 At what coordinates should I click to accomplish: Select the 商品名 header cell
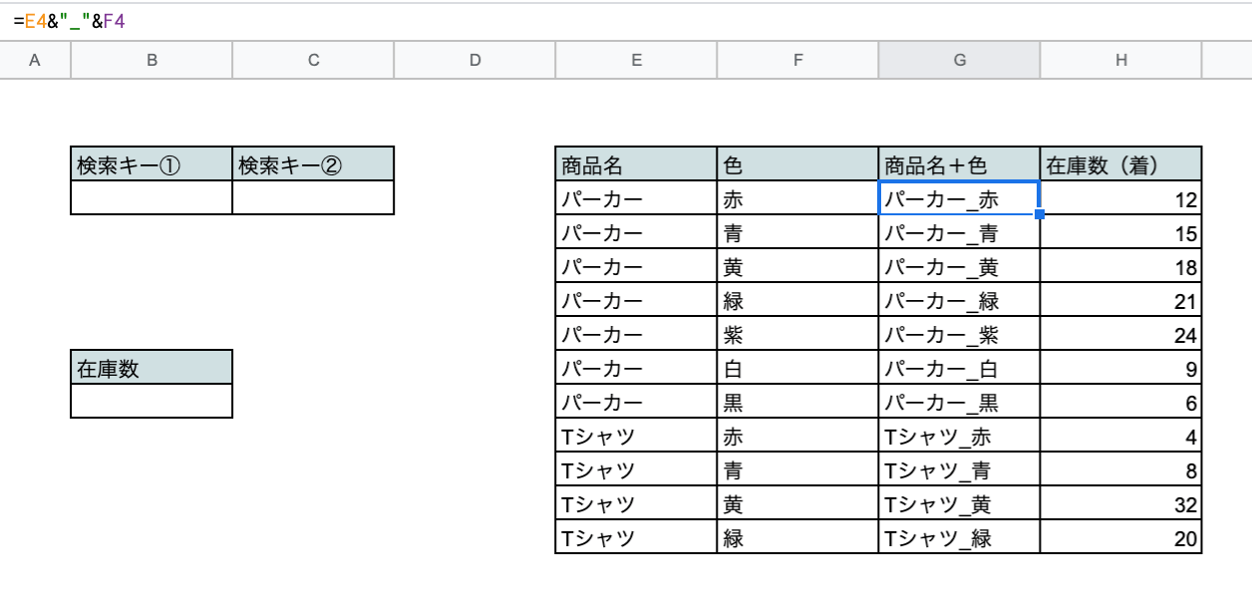pyautogui.click(x=636, y=163)
